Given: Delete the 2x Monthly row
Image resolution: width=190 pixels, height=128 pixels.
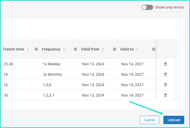Looking at the screenshot, I should pos(165,74).
